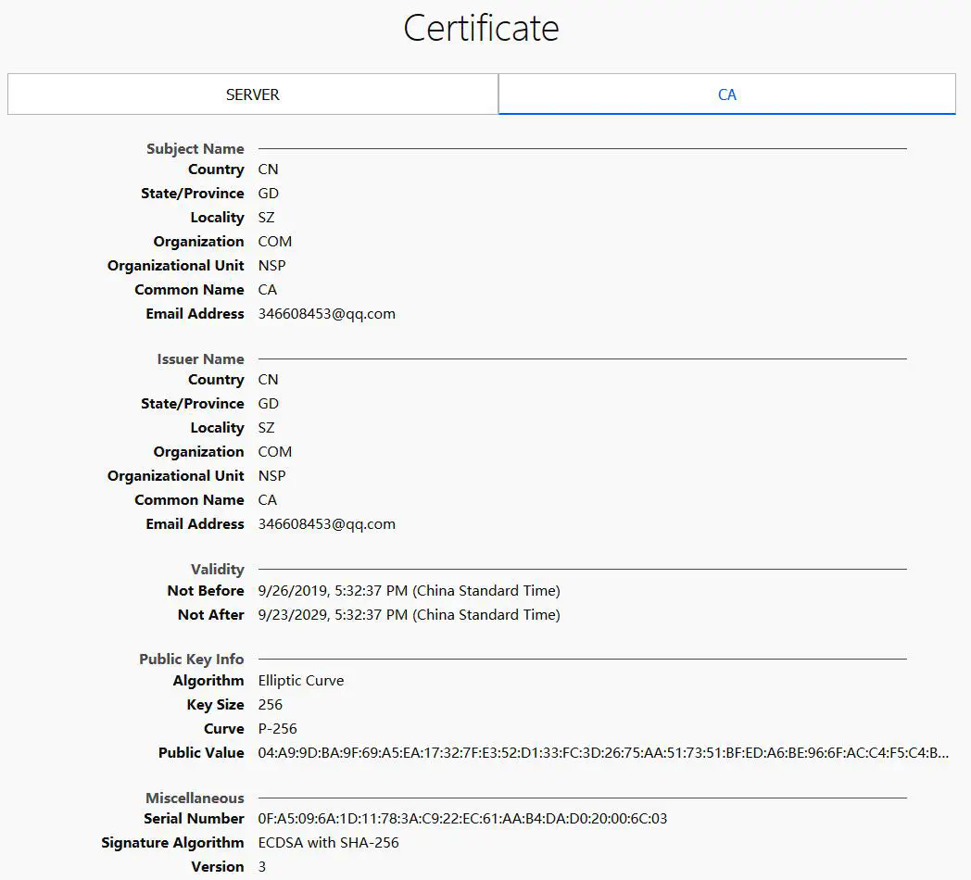Click the Version value 3
This screenshot has height=880, width=971.
pos(261,866)
